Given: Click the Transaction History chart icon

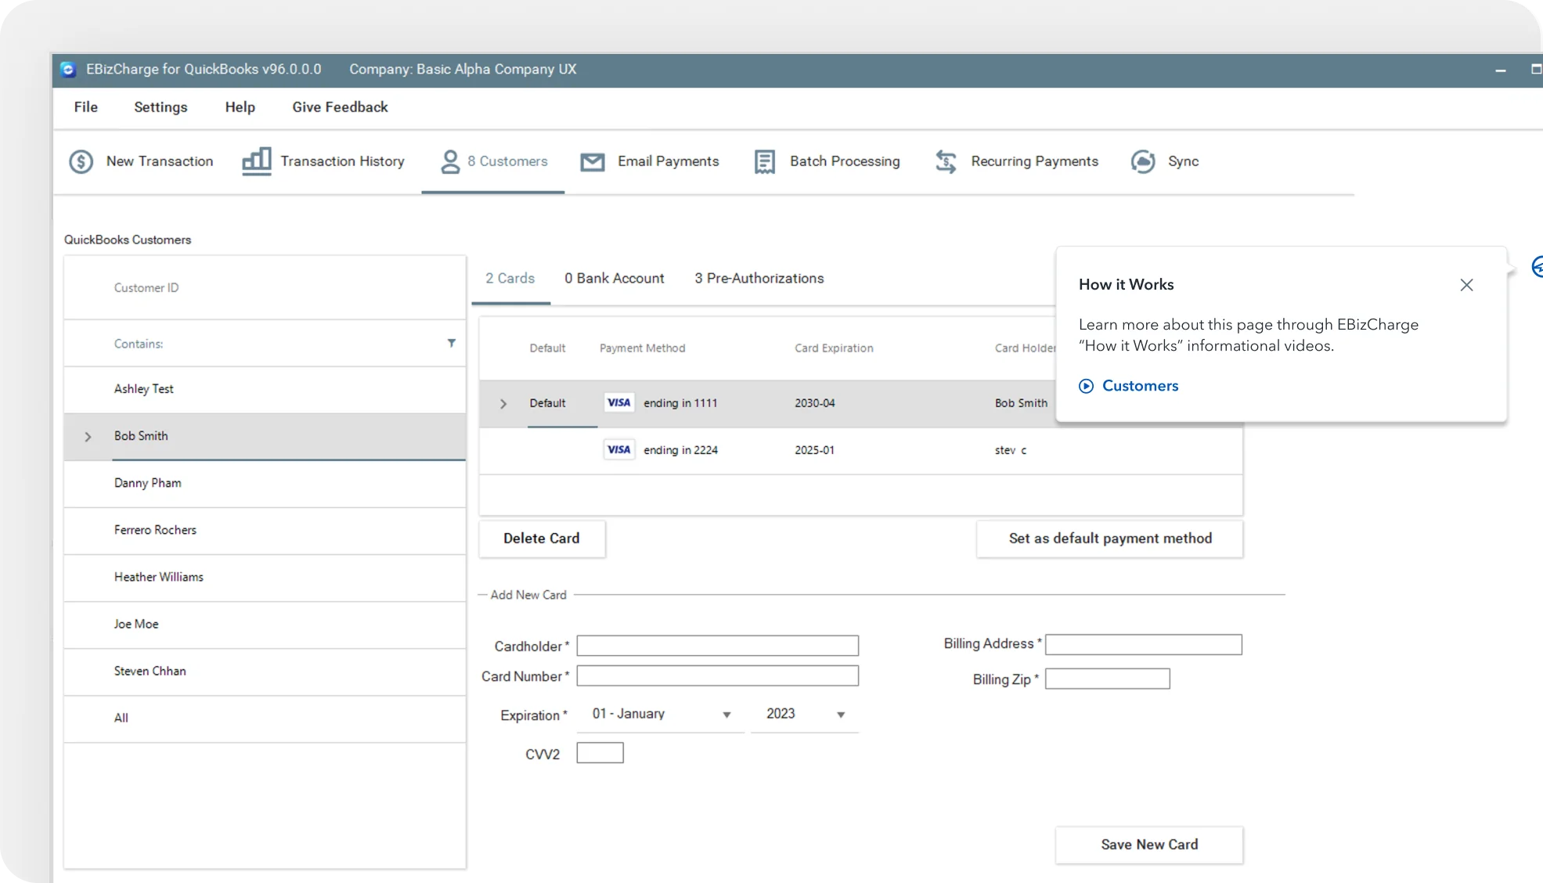Looking at the screenshot, I should coord(257,161).
